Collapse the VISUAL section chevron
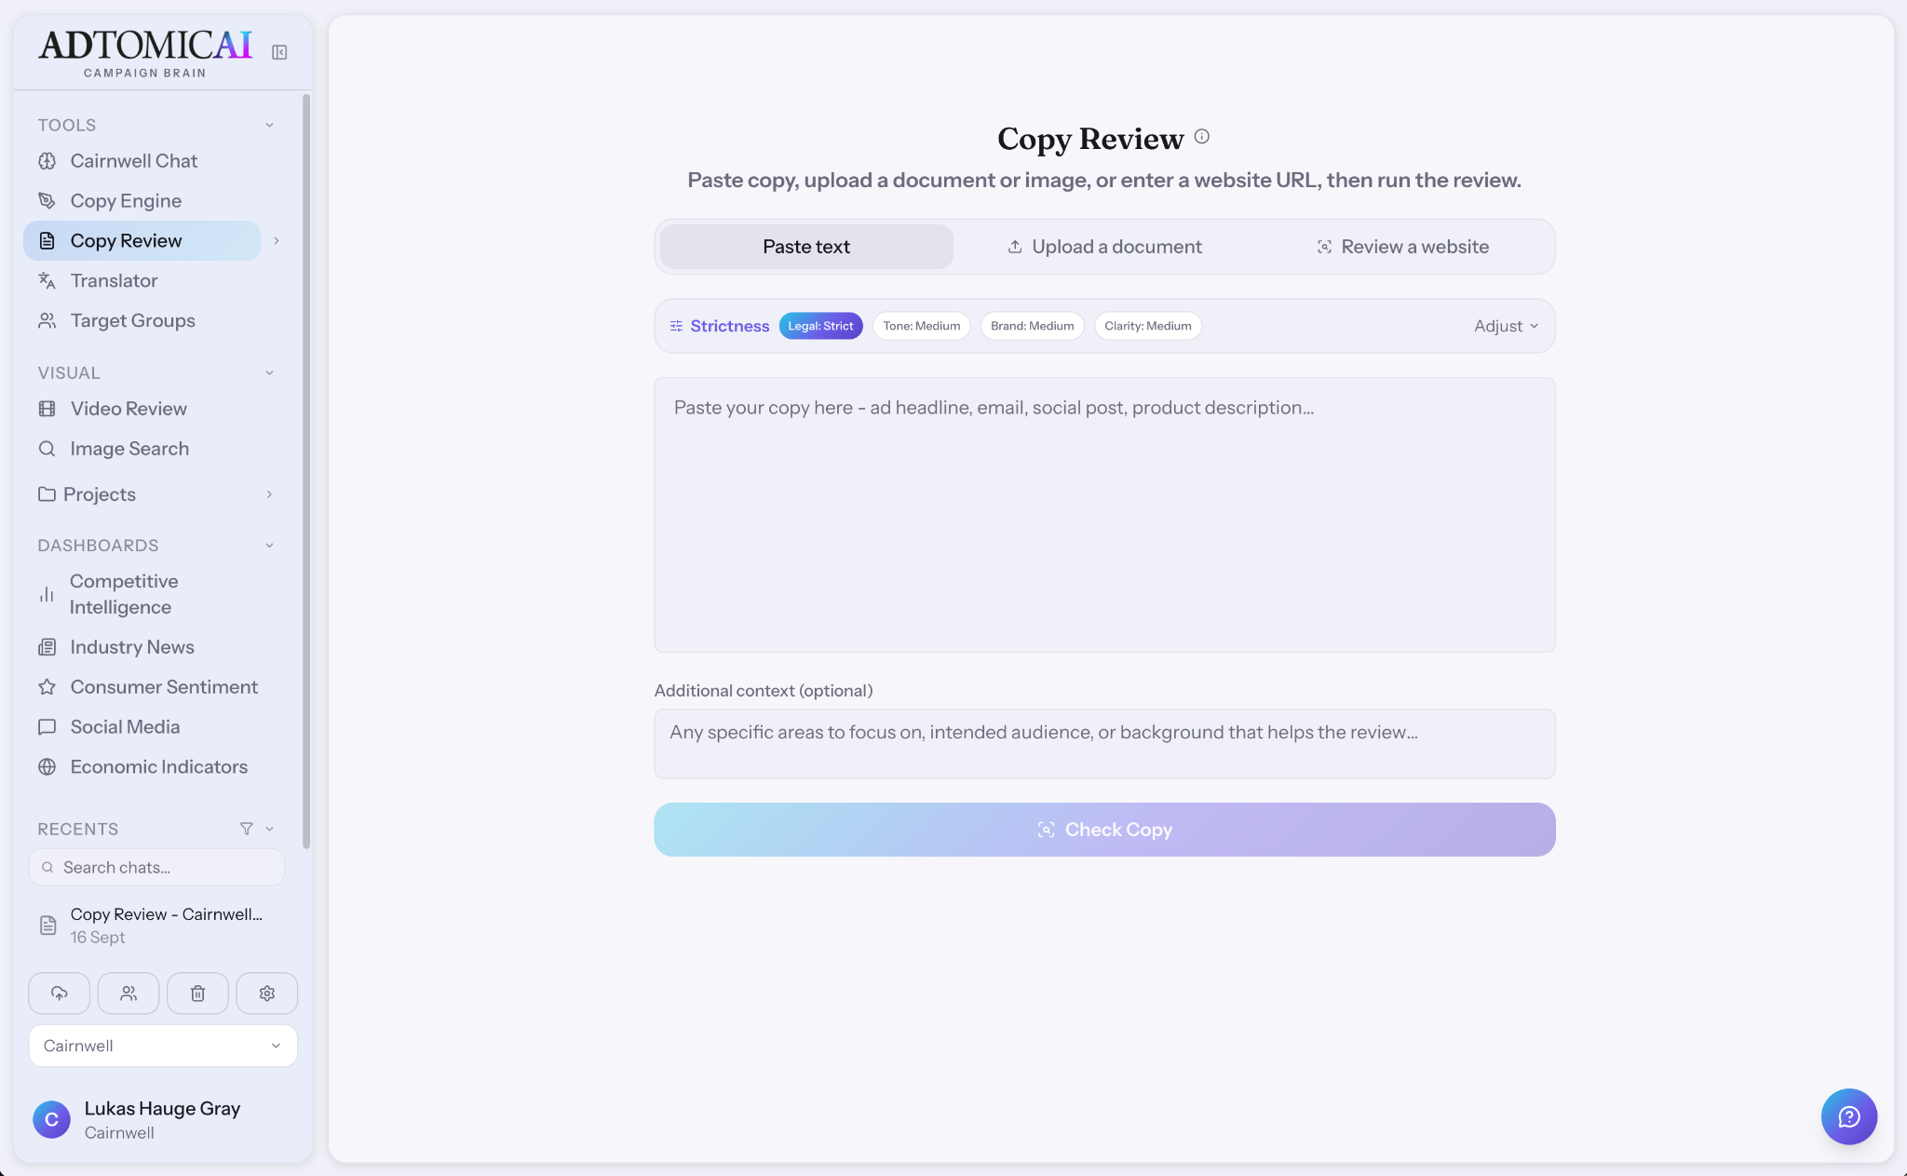The image size is (1907, 1176). point(270,372)
